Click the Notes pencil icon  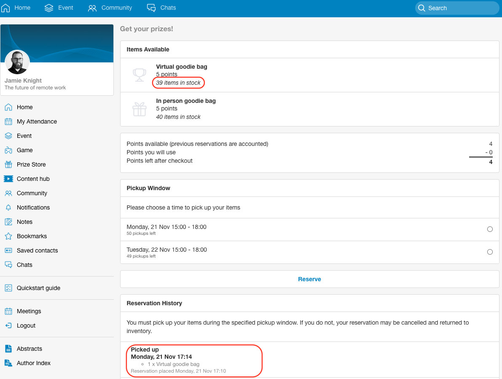pyautogui.click(x=8, y=222)
